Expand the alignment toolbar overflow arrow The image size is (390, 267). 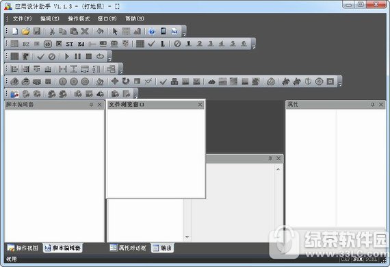[x=120, y=72]
